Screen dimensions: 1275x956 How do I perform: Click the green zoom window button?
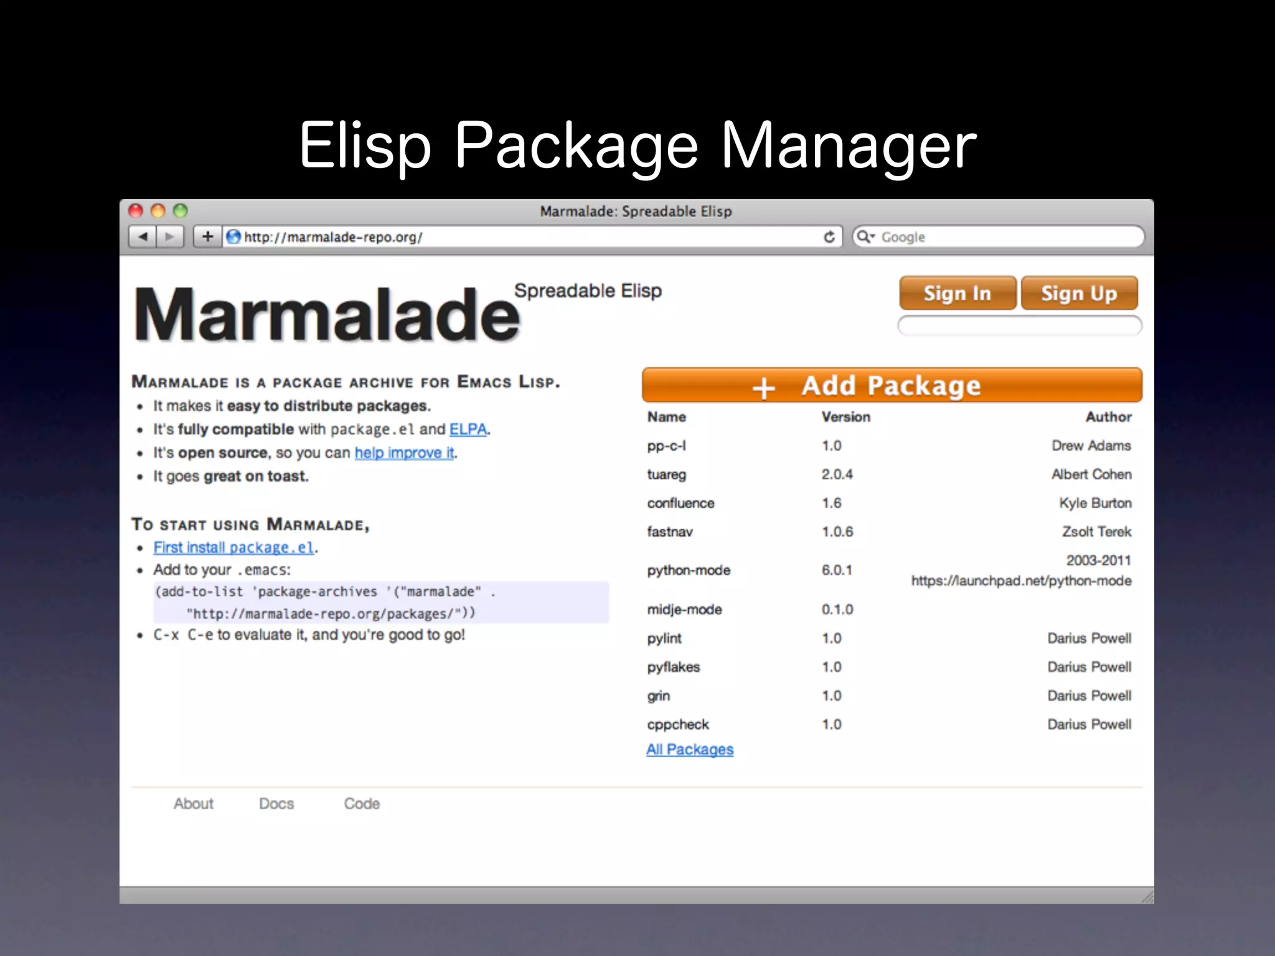(180, 211)
